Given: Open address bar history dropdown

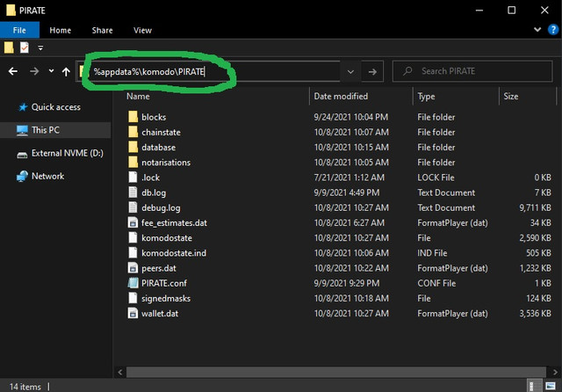Looking at the screenshot, I should click(350, 72).
